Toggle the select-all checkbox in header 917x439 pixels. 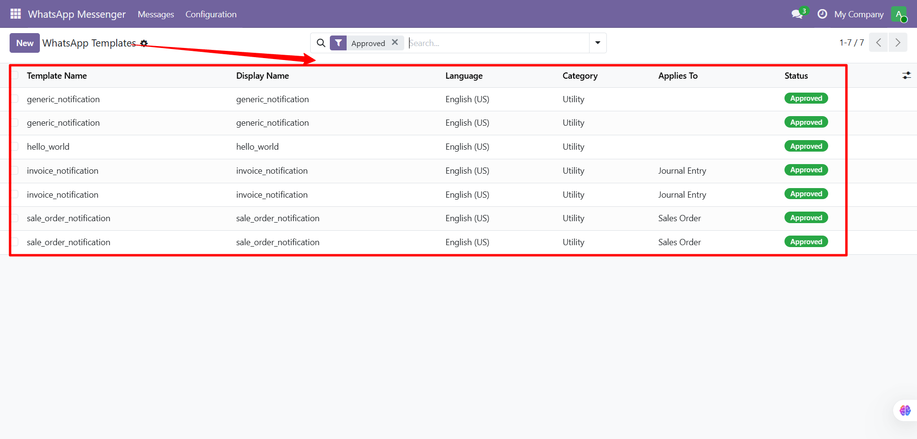(15, 75)
